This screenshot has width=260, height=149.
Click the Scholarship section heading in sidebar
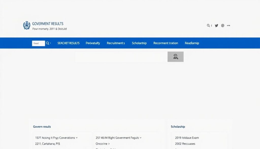pos(178,127)
